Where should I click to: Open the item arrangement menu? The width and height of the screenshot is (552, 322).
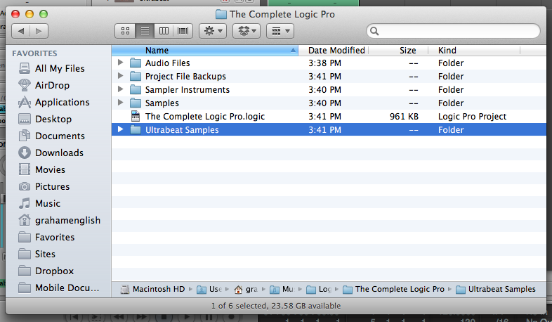click(x=280, y=31)
